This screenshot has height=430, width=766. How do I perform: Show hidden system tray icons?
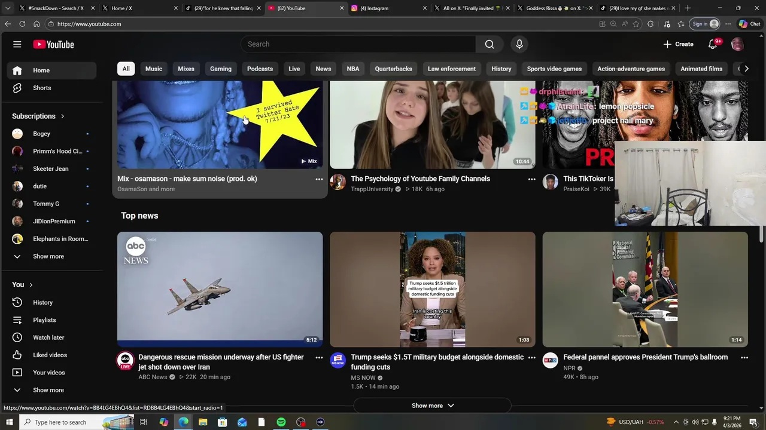[676, 422]
